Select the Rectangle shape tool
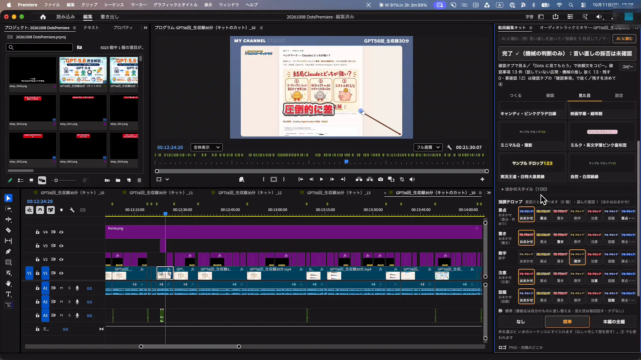Screen dimensions: 641x360 [x=8, y=262]
